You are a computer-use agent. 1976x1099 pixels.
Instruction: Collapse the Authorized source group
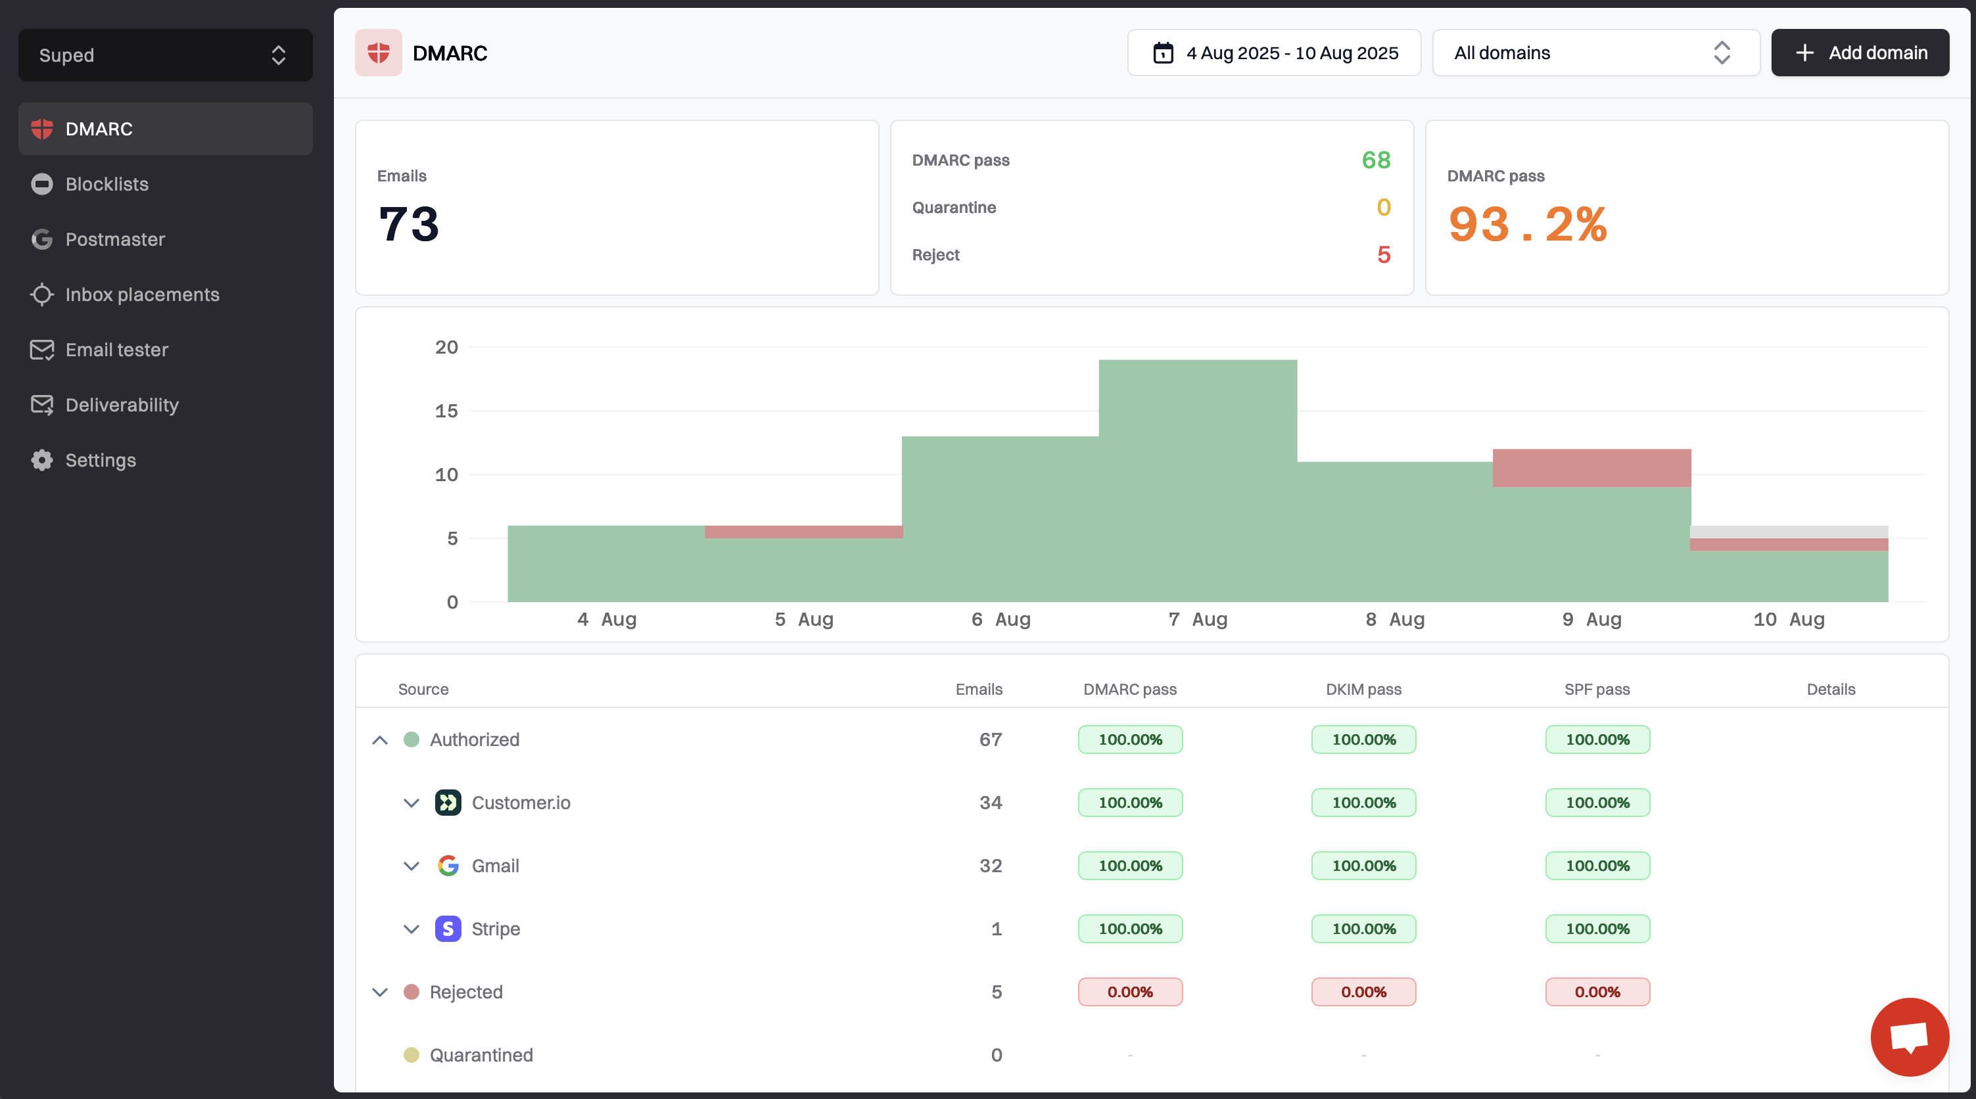click(x=380, y=739)
